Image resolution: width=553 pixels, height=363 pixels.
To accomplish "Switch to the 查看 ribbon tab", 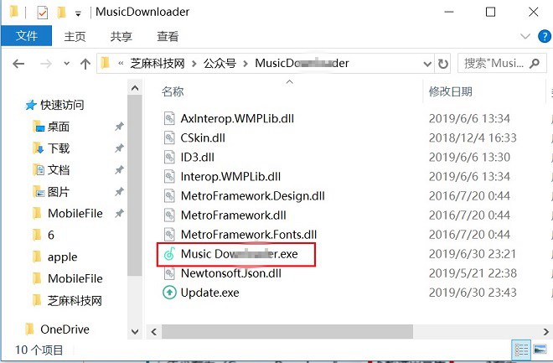I will 168,36.
